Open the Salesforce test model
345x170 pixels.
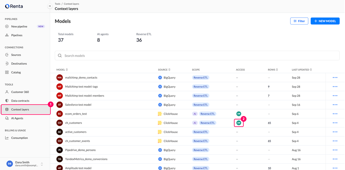pyautogui.click(x=78, y=105)
